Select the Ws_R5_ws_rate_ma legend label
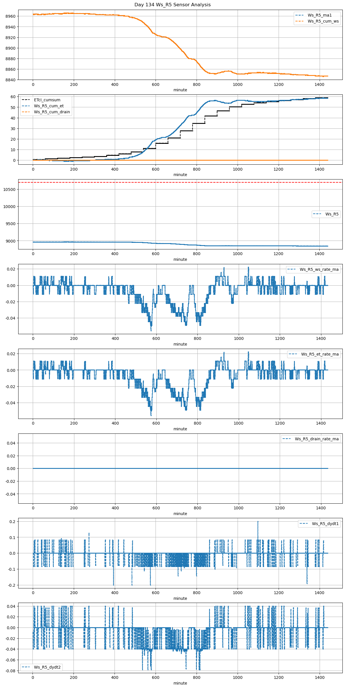 [x=319, y=269]
